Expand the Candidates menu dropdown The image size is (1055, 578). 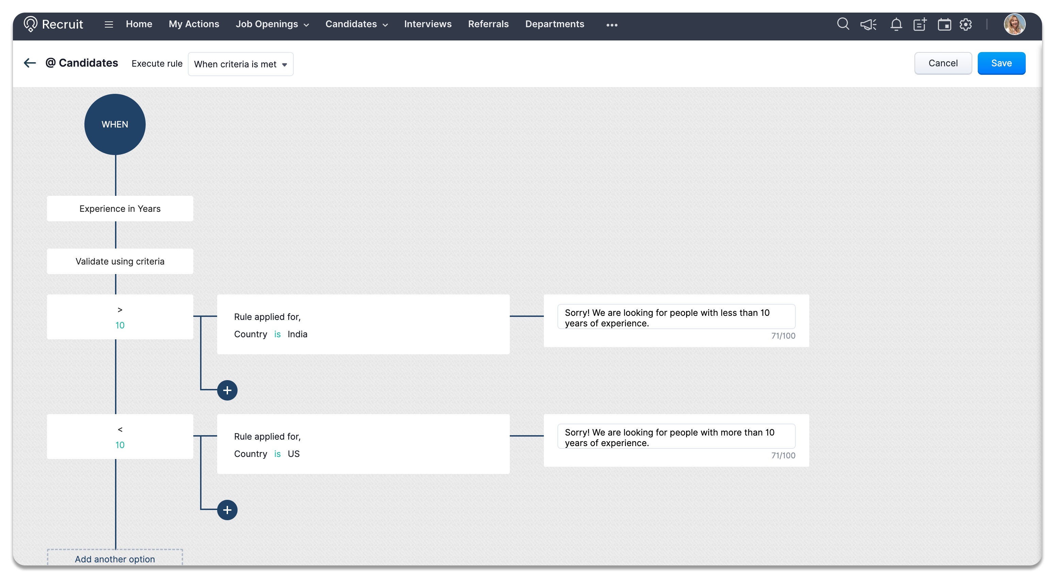356,24
